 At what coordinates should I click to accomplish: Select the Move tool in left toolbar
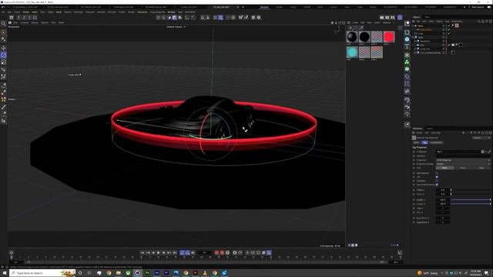click(x=3, y=48)
